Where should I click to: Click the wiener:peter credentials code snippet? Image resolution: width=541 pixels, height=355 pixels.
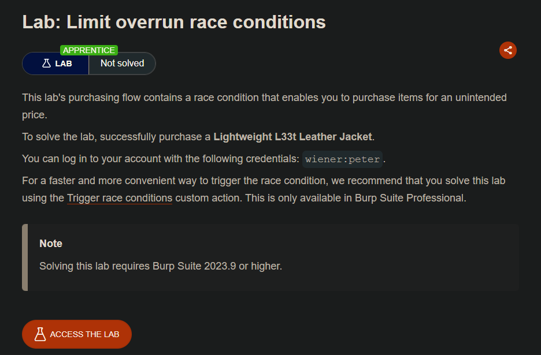(x=343, y=159)
